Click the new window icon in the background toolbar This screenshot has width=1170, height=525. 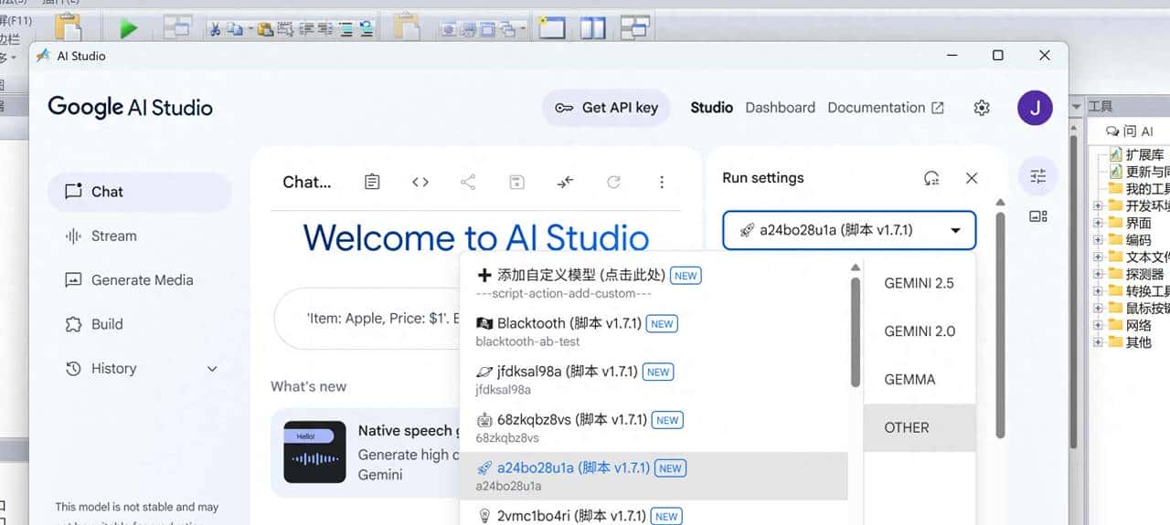tap(551, 27)
